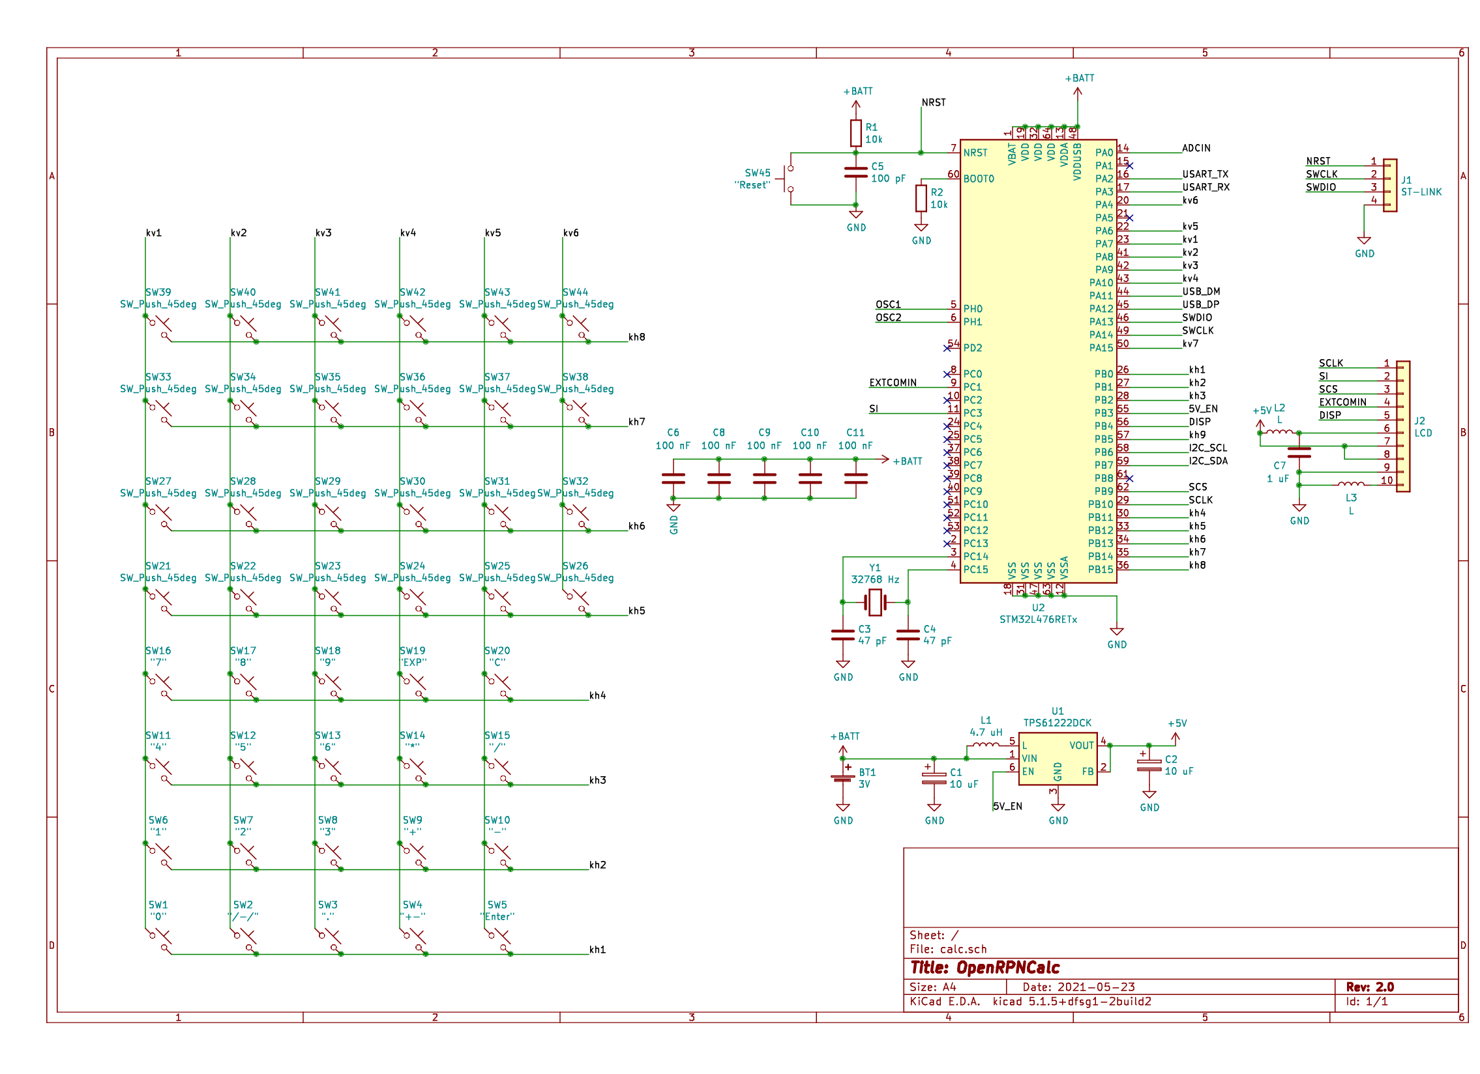Image resolution: width=1480 pixels, height=1074 pixels.
Task: Select the J2 LCD connector symbol
Action: pyautogui.click(x=1403, y=426)
